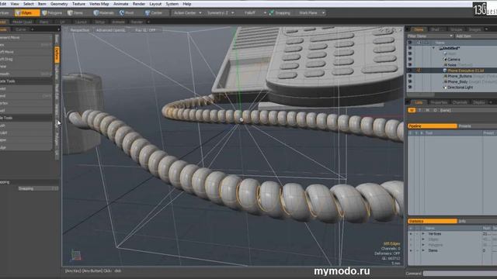Toggle Snapping in the top toolbar
Viewport: 497px width, 279px height.
click(280, 13)
